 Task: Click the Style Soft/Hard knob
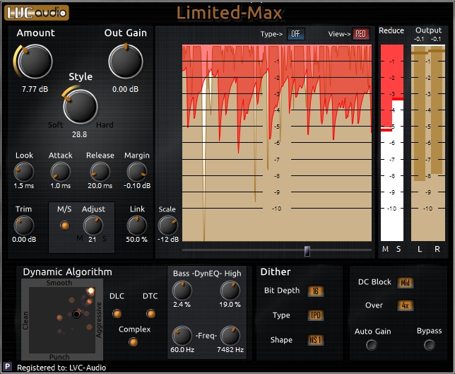pos(80,107)
